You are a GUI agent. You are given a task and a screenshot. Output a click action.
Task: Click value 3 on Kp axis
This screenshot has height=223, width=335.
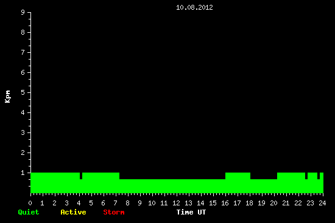[x=23, y=132]
